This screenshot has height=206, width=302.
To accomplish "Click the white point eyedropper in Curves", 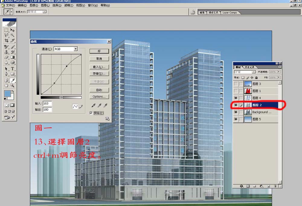I will [x=105, y=105].
